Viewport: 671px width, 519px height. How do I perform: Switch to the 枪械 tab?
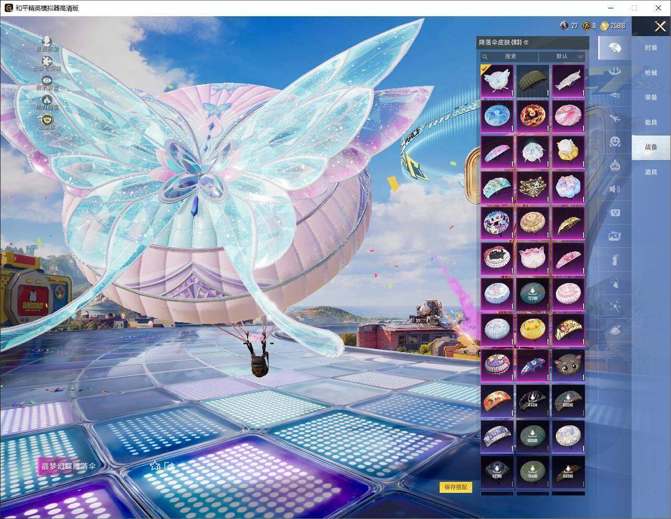coord(651,73)
